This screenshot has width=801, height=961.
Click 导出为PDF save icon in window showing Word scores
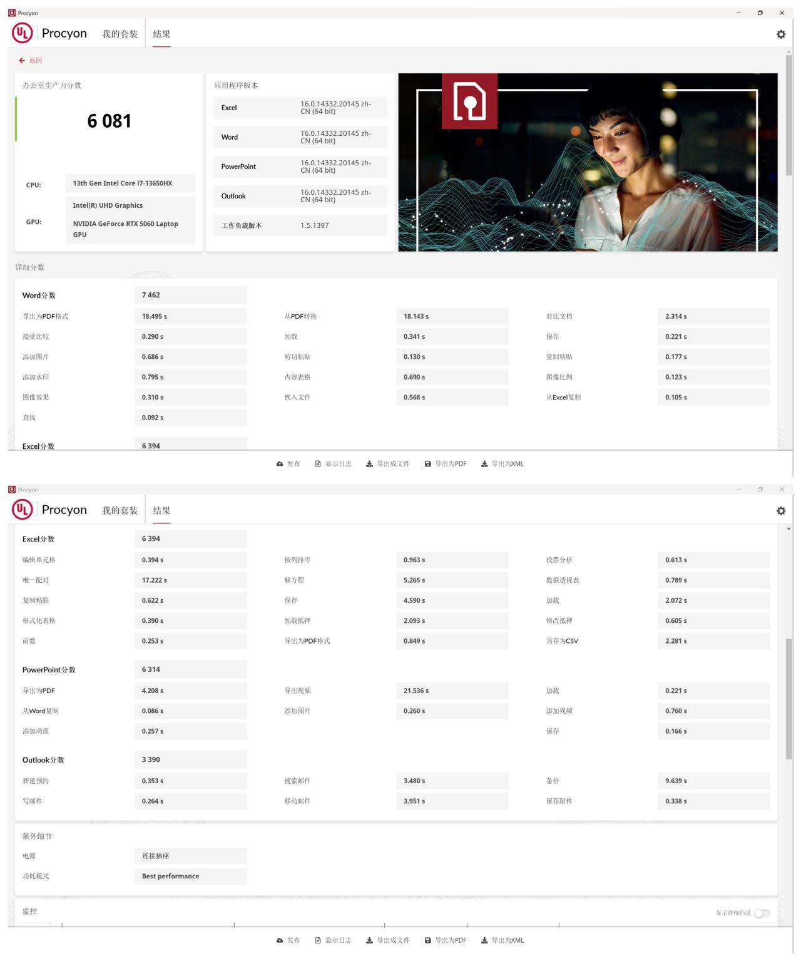(x=428, y=464)
